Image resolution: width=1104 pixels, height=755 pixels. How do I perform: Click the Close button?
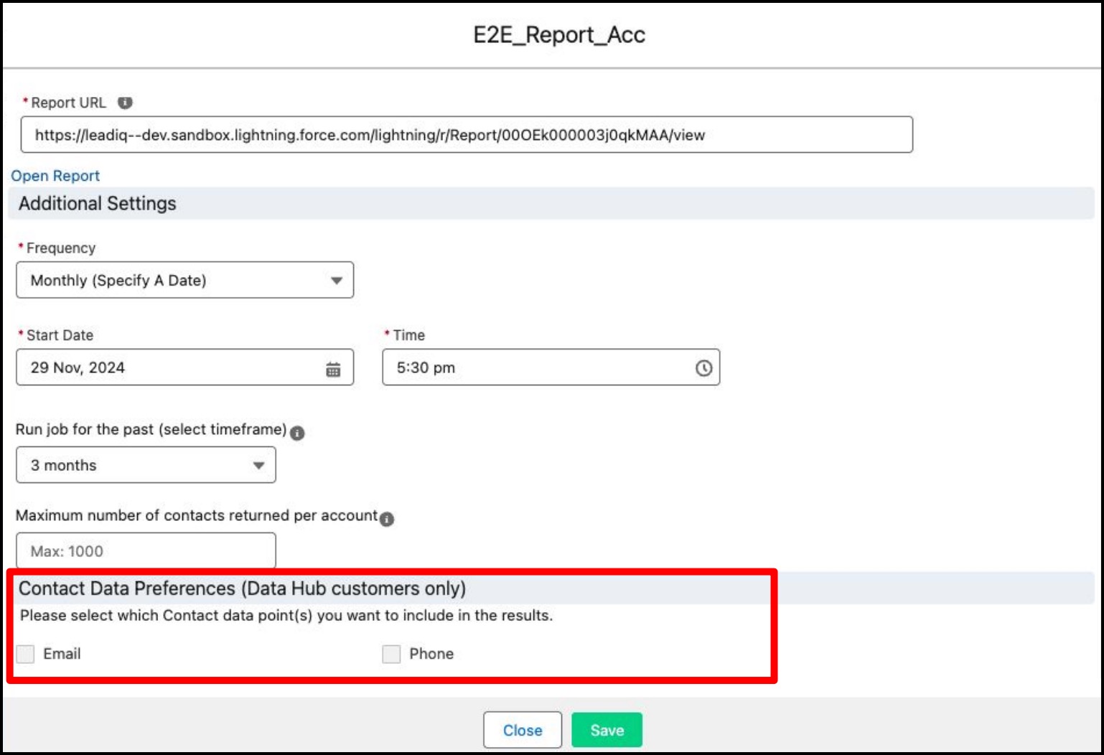tap(522, 730)
